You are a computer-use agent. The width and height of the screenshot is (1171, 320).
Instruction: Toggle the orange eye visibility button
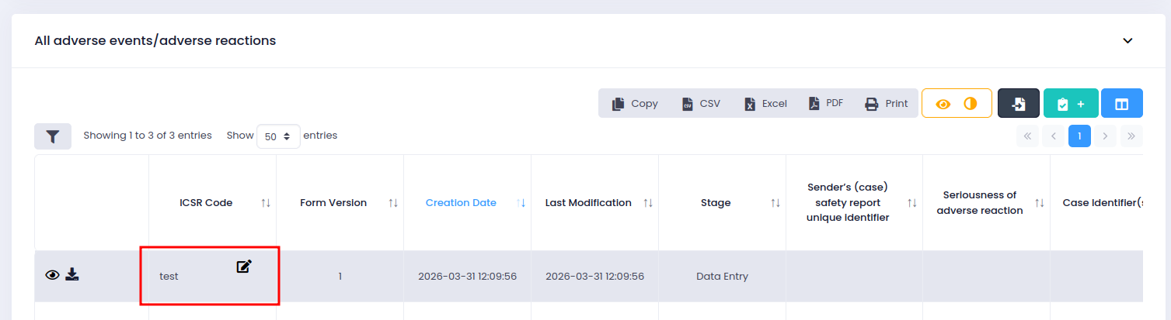point(943,103)
